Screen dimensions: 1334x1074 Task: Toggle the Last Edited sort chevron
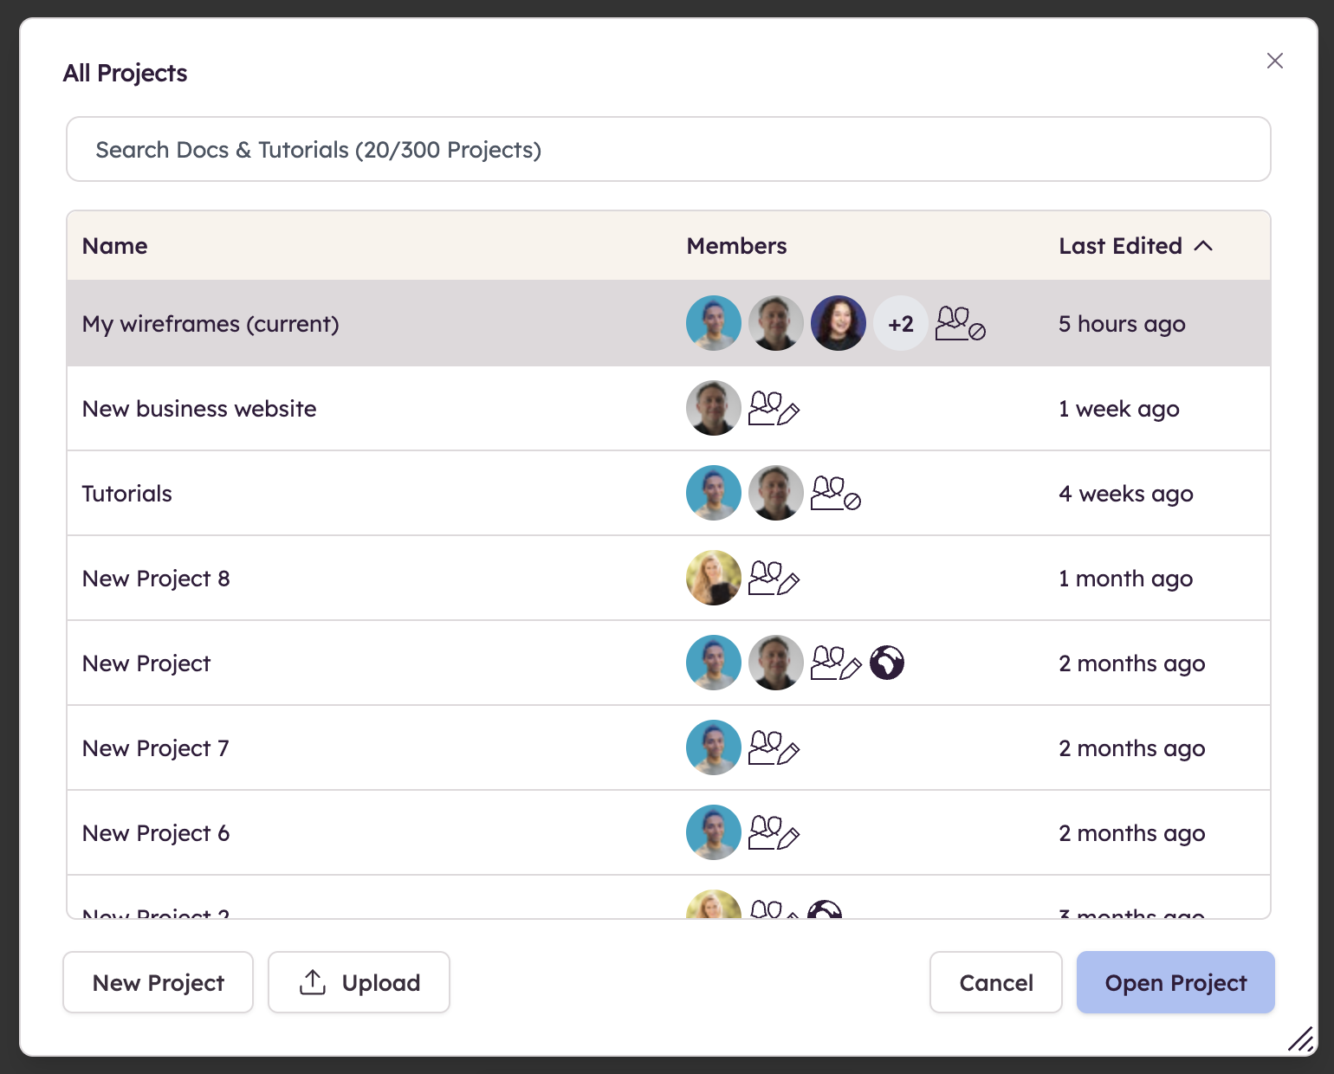click(1203, 246)
